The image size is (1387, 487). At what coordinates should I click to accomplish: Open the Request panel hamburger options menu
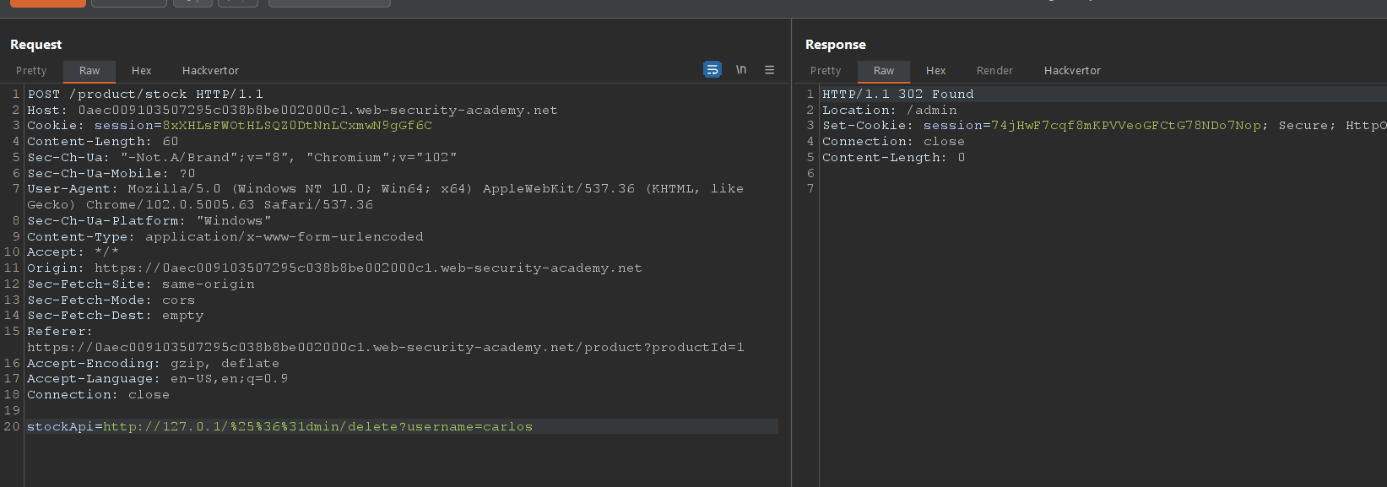pyautogui.click(x=769, y=70)
